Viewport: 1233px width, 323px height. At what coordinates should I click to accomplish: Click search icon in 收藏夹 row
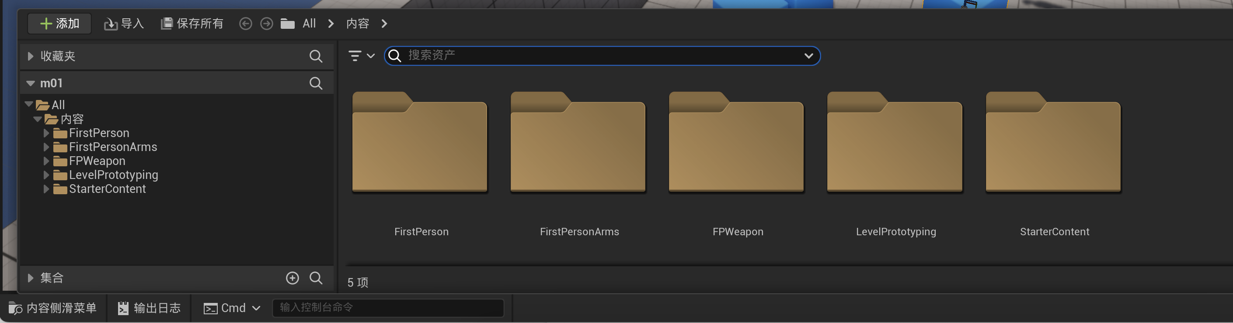pos(315,56)
